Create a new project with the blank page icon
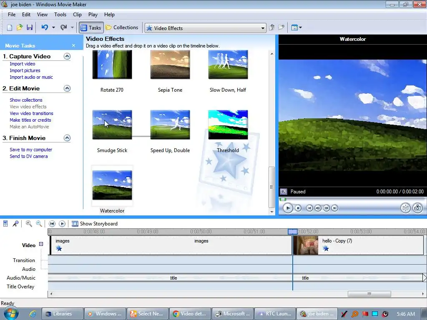This screenshot has width=427, height=320. [10, 27]
